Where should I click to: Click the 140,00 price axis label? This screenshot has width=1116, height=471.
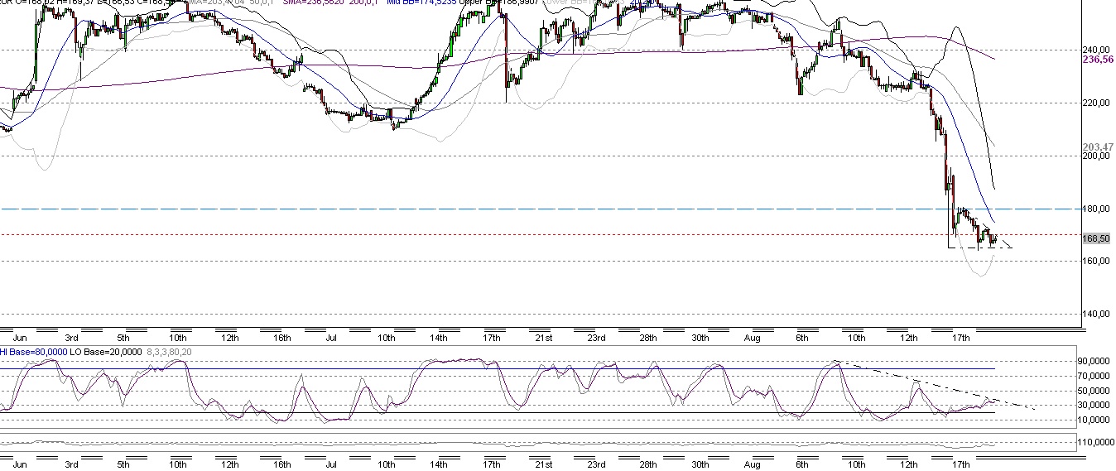(1096, 315)
